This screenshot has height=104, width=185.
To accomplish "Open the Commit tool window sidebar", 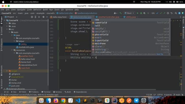I will [x=1, y=31].
